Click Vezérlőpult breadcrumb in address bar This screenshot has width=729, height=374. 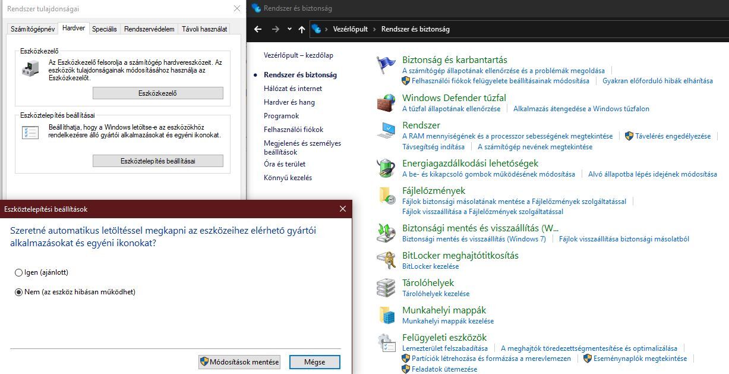351,29
